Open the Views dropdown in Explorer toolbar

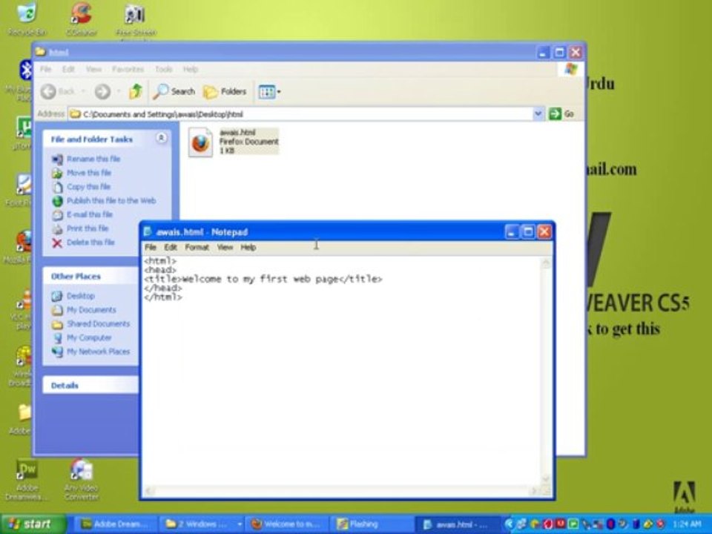point(269,92)
